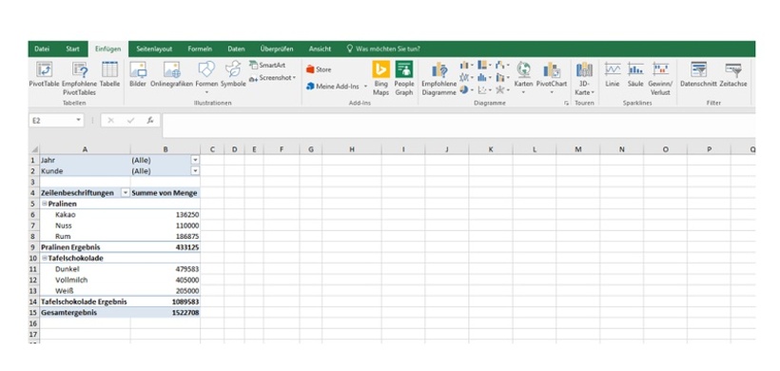Select the Tafelschokolade Ergebnis cell
This screenshot has height=371, width=780.
click(85, 302)
